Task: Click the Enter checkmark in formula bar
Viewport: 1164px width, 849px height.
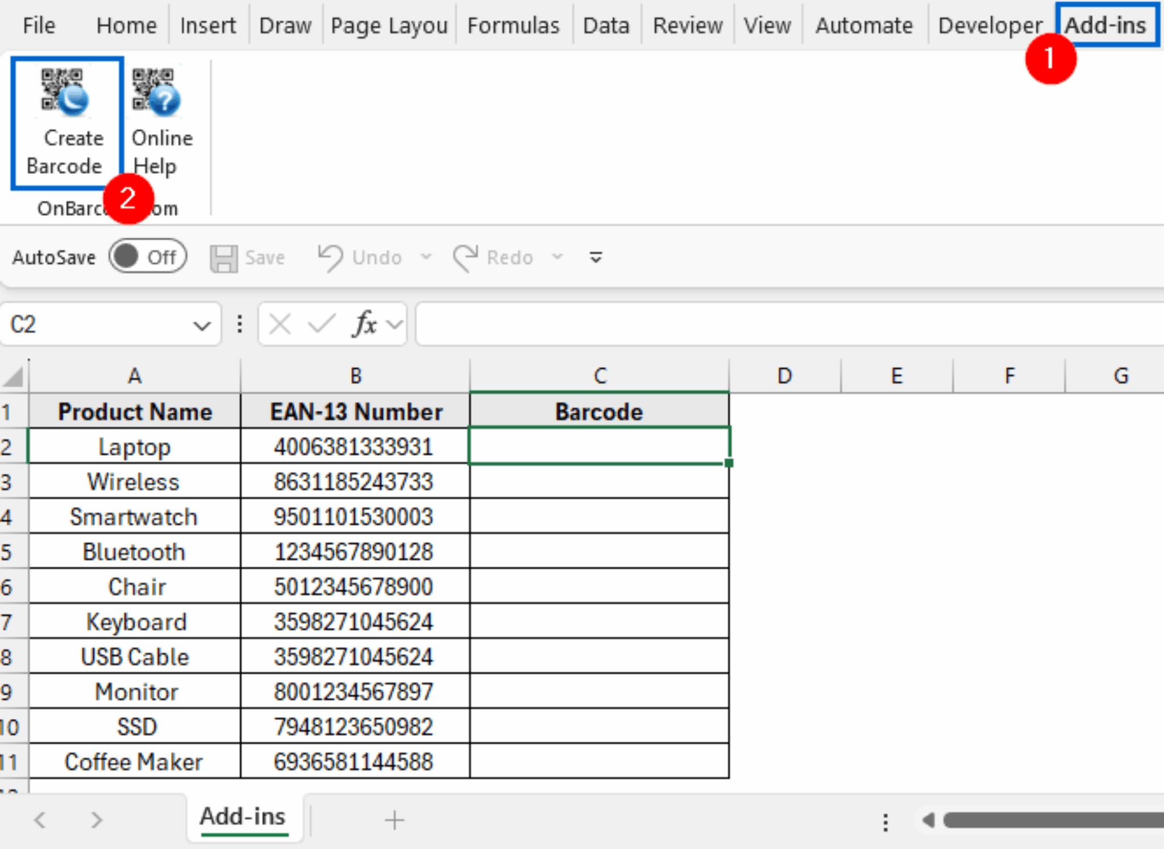Action: point(321,324)
